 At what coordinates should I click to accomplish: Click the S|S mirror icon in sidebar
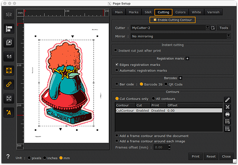[9, 15]
